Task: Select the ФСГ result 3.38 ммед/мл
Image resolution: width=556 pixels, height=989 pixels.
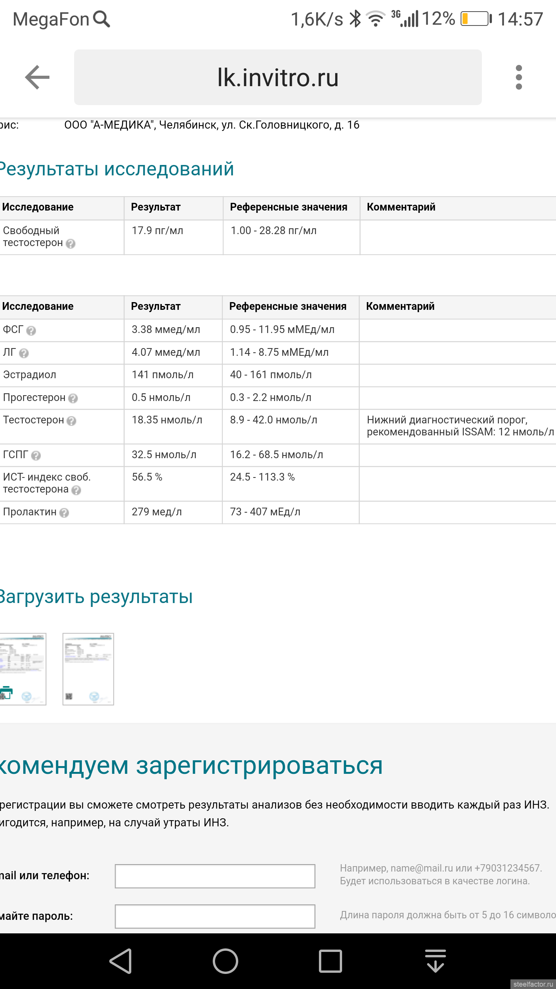Action: [x=166, y=330]
